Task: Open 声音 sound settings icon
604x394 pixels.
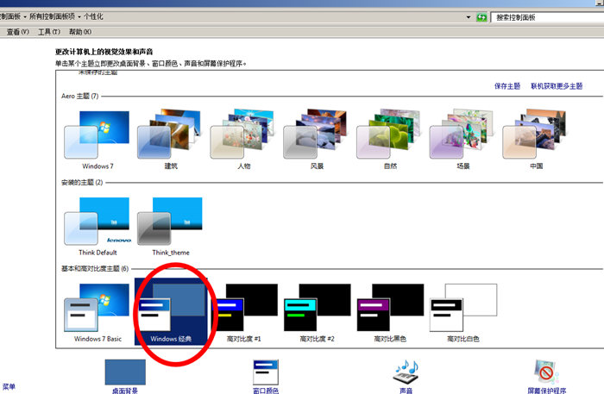Action: pyautogui.click(x=406, y=376)
